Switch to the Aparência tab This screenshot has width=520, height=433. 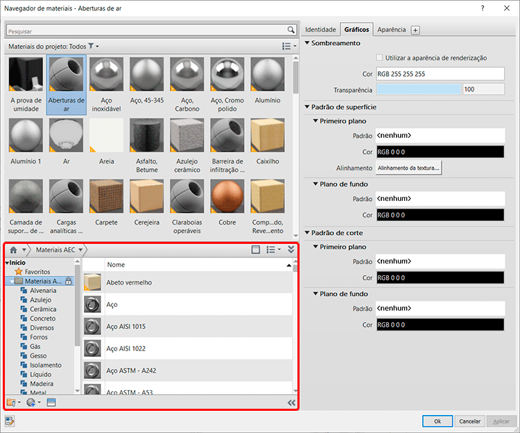[x=392, y=30]
